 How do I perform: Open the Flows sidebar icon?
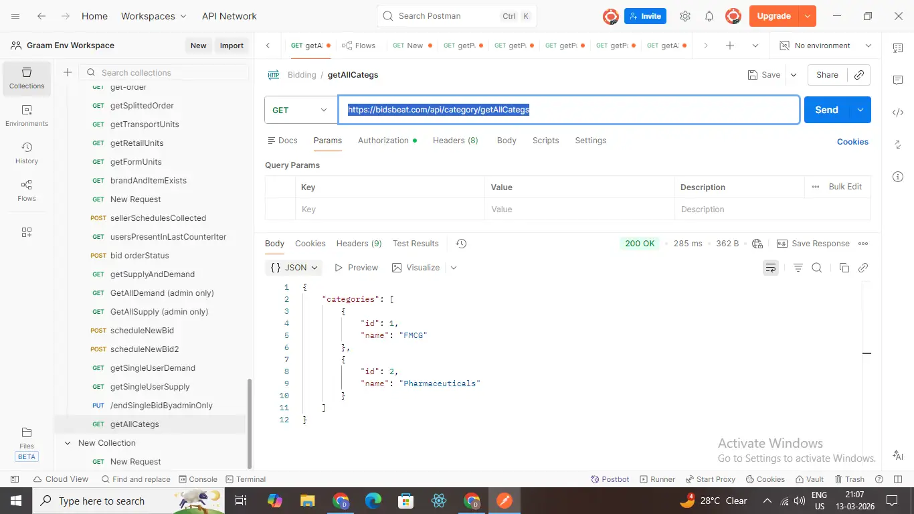pyautogui.click(x=27, y=190)
